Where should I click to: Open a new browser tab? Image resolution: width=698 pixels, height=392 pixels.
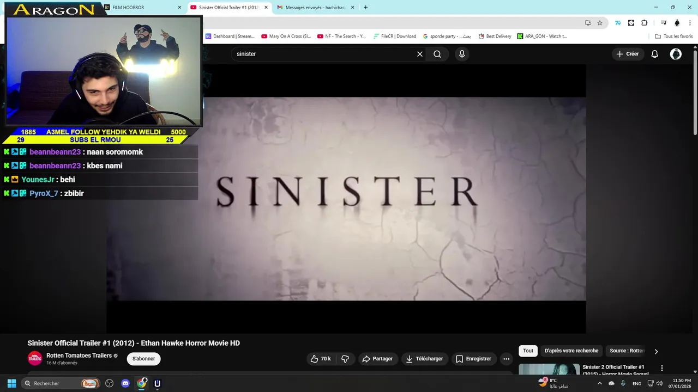click(x=365, y=8)
